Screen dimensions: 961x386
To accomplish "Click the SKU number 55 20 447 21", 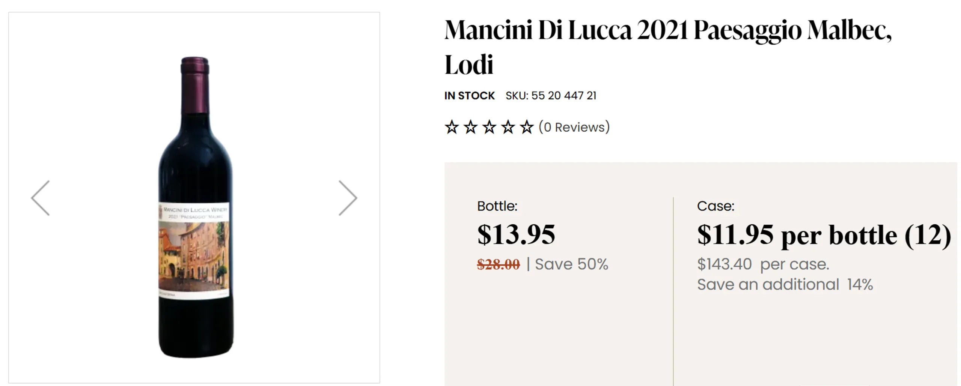I will (564, 96).
